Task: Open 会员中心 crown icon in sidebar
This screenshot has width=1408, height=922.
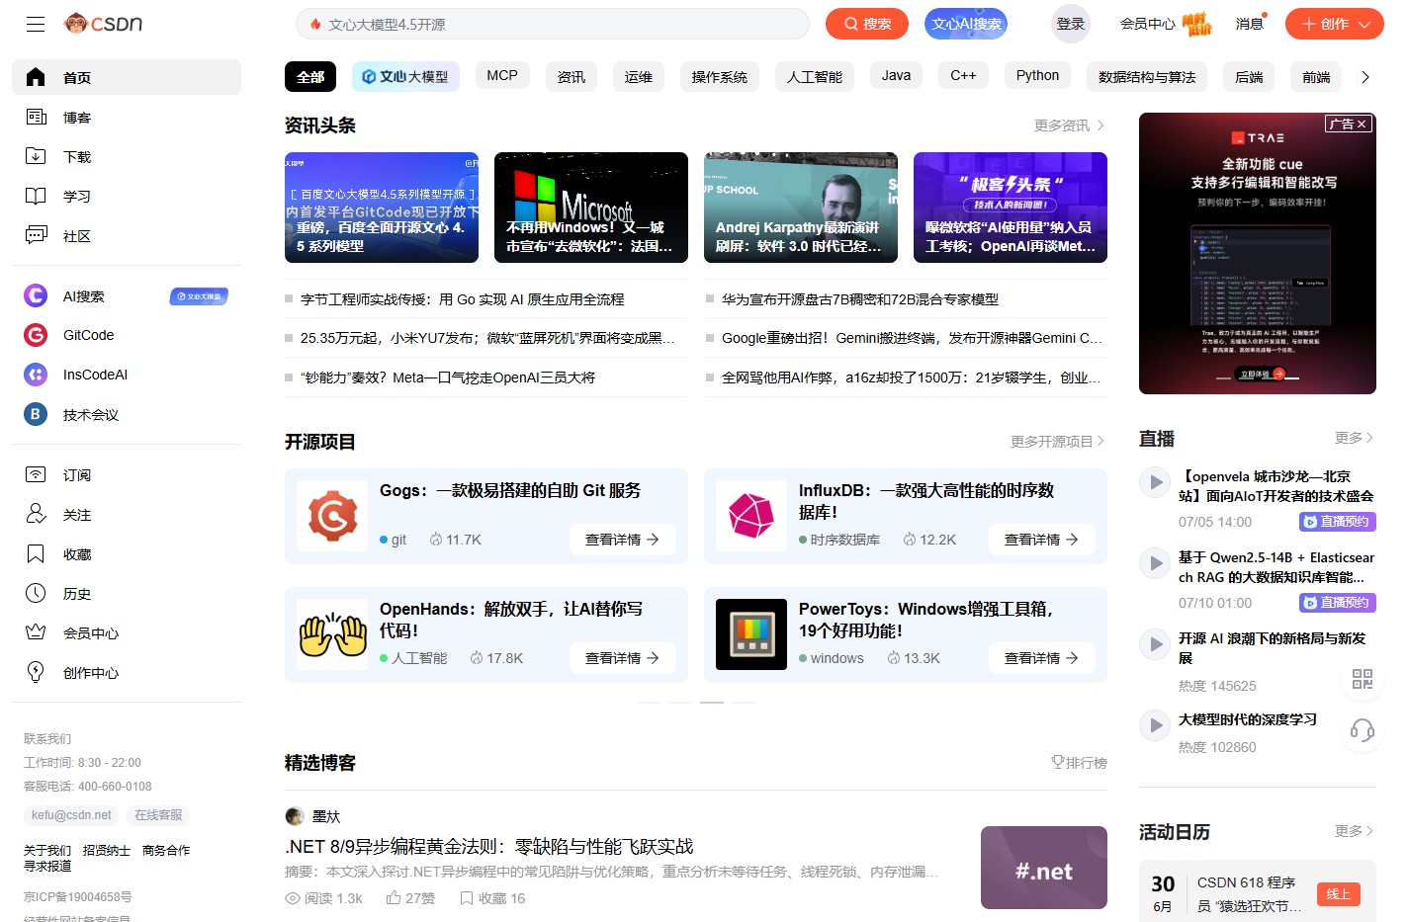Action: point(36,632)
